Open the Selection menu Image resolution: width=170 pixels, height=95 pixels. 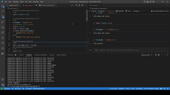click(x=16, y=2)
